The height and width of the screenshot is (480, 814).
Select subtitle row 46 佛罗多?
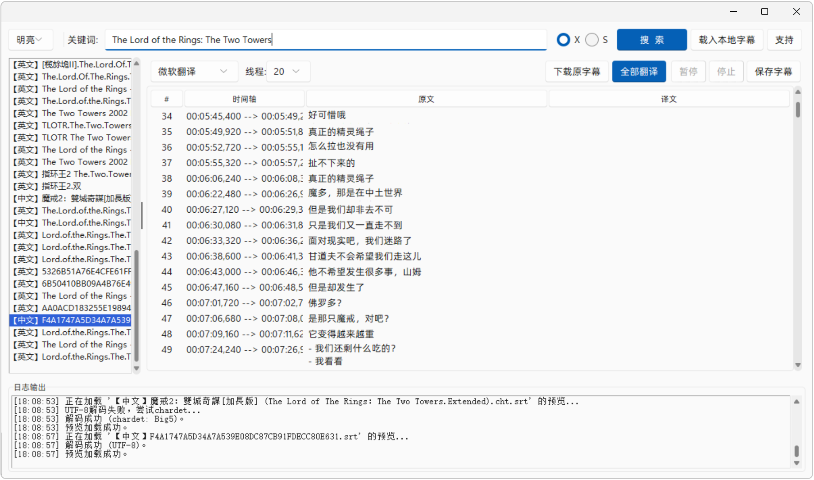point(470,303)
